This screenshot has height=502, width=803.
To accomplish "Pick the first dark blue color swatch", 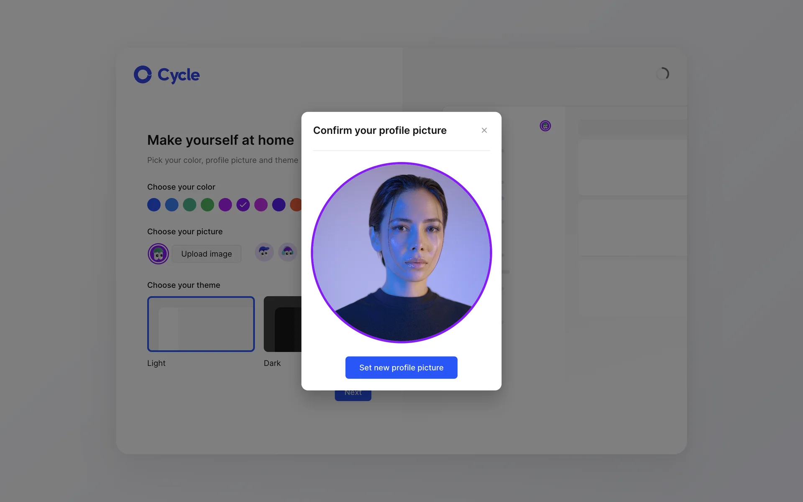I will (154, 205).
